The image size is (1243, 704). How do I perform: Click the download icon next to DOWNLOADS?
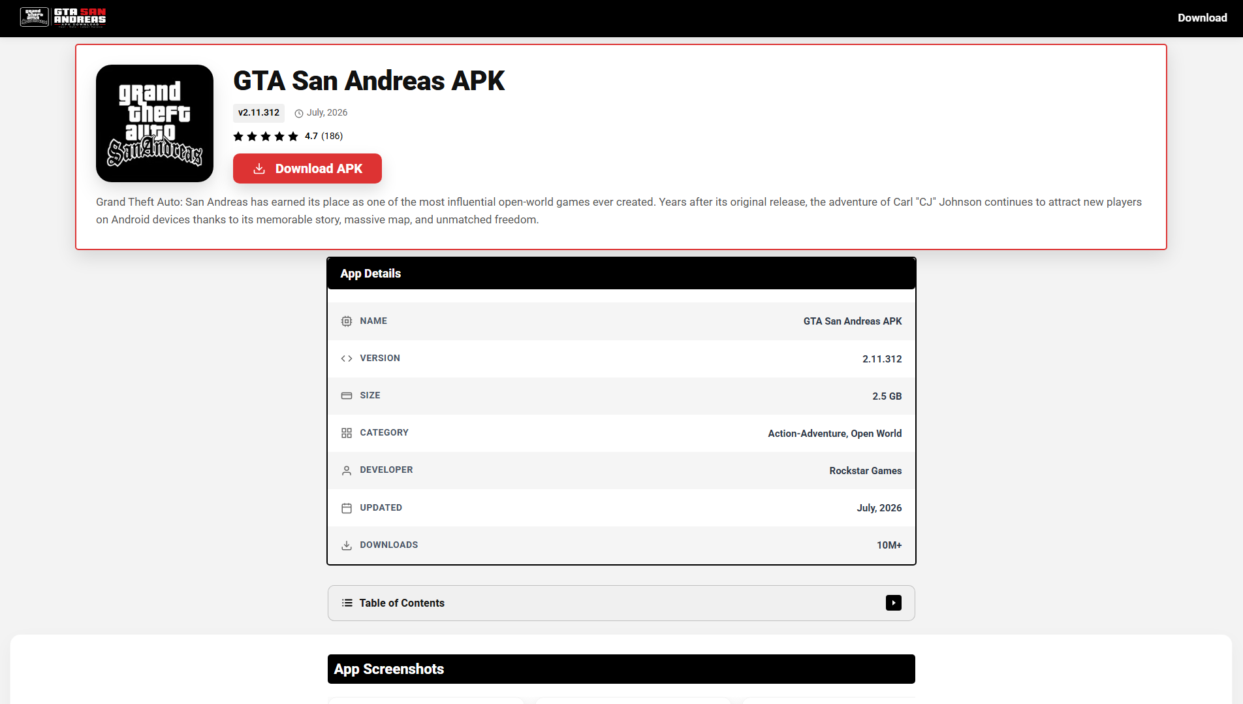[347, 545]
